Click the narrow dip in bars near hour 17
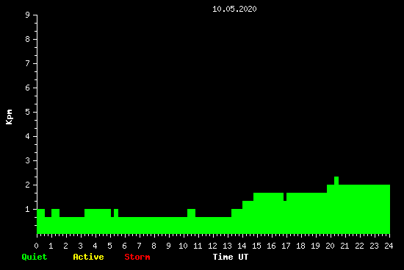Viewport: 404px width, 270px height. coord(285,196)
